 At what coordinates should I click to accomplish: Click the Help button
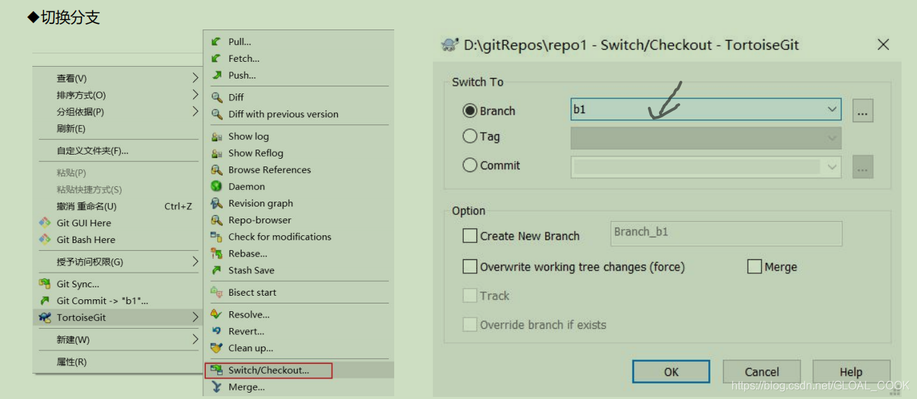pyautogui.click(x=851, y=372)
